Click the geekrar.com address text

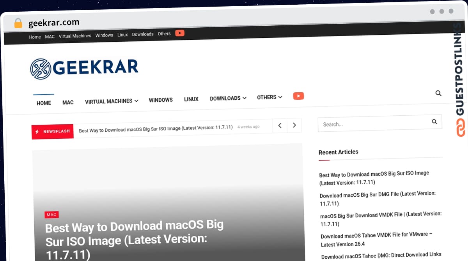pyautogui.click(x=54, y=22)
